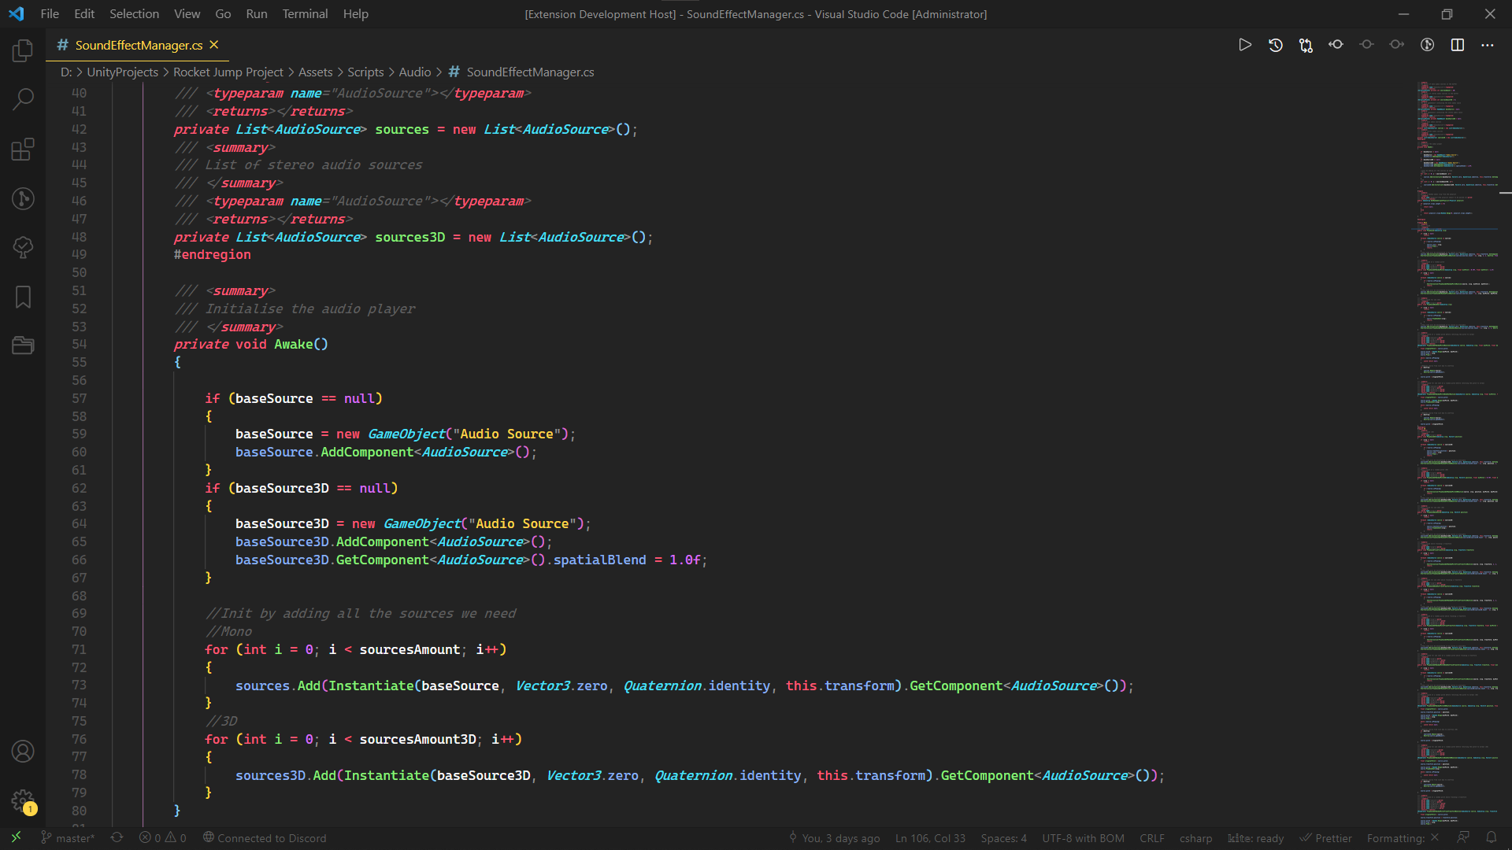Toggle the Formatting status item
This screenshot has height=850, width=1512.
(1403, 837)
